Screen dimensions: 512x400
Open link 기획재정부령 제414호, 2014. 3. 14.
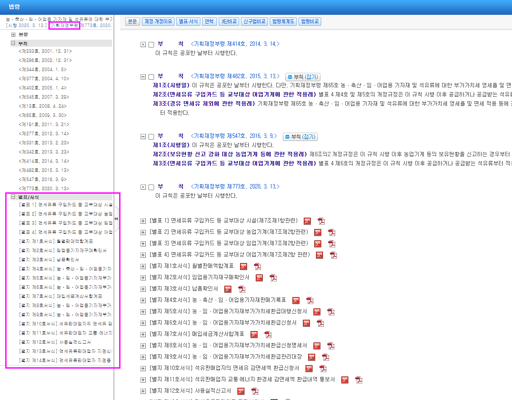235,44
